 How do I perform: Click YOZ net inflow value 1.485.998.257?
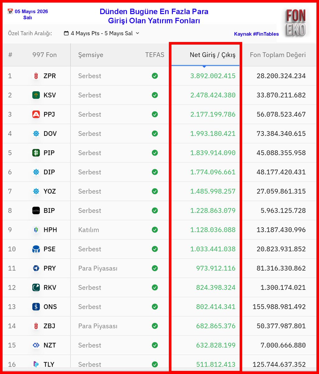(x=213, y=191)
